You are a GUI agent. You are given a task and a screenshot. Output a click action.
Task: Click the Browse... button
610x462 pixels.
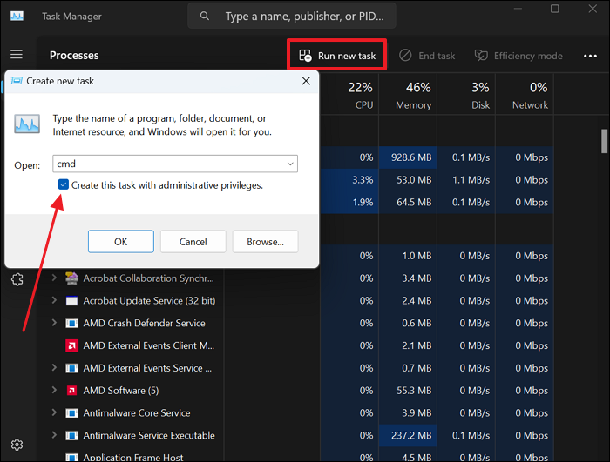click(x=265, y=241)
